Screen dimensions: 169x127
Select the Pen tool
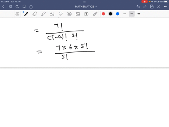tap(26, 14)
